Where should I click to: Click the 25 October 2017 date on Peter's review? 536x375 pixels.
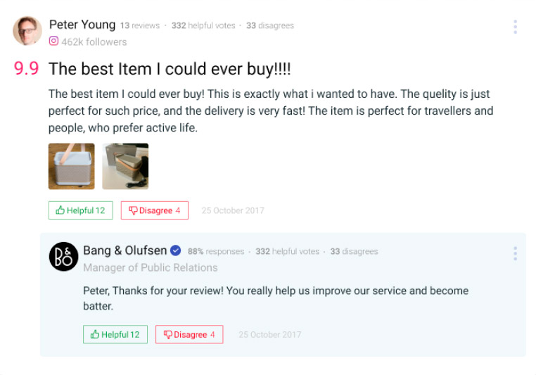tap(233, 210)
